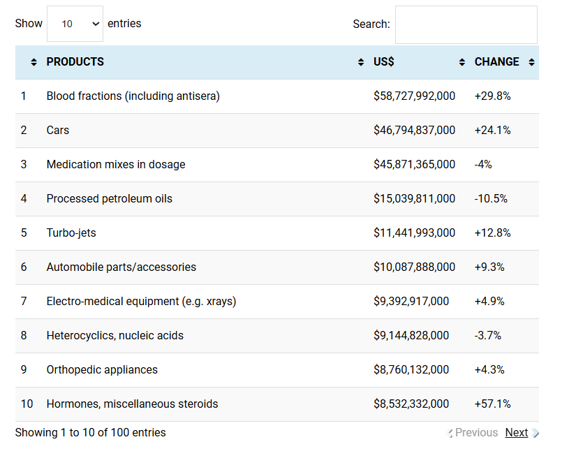Viewport: 576px width, 465px height.
Task: Click the +57.1% change value
Action: pyautogui.click(x=493, y=404)
